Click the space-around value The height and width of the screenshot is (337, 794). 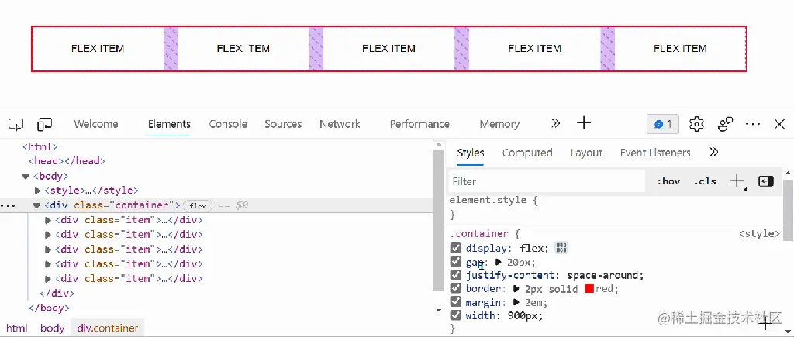[602, 275]
